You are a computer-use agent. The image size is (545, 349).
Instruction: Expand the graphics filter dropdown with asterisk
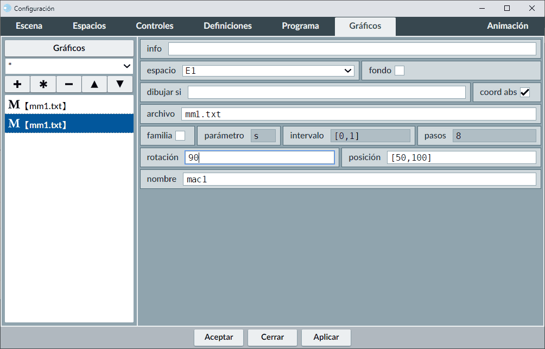[x=69, y=66]
